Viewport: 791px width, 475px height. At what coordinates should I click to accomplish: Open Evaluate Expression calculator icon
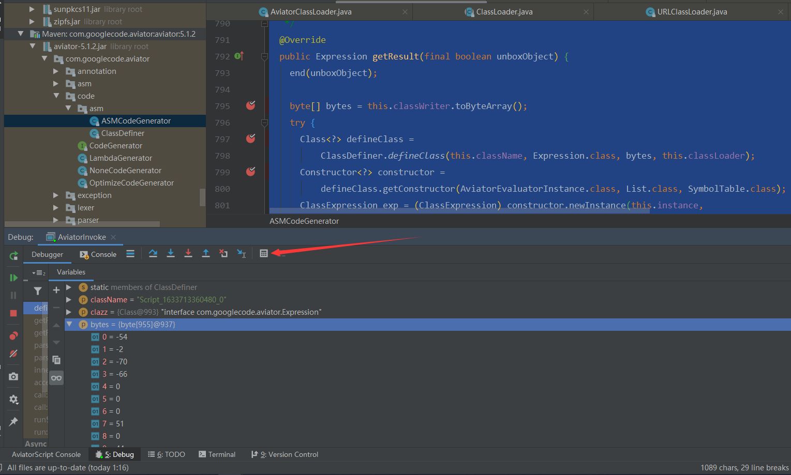[x=264, y=253]
